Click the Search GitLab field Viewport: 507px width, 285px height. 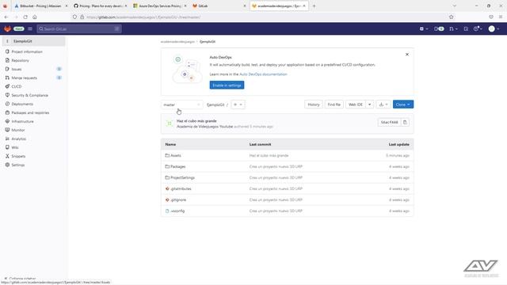pos(79,28)
